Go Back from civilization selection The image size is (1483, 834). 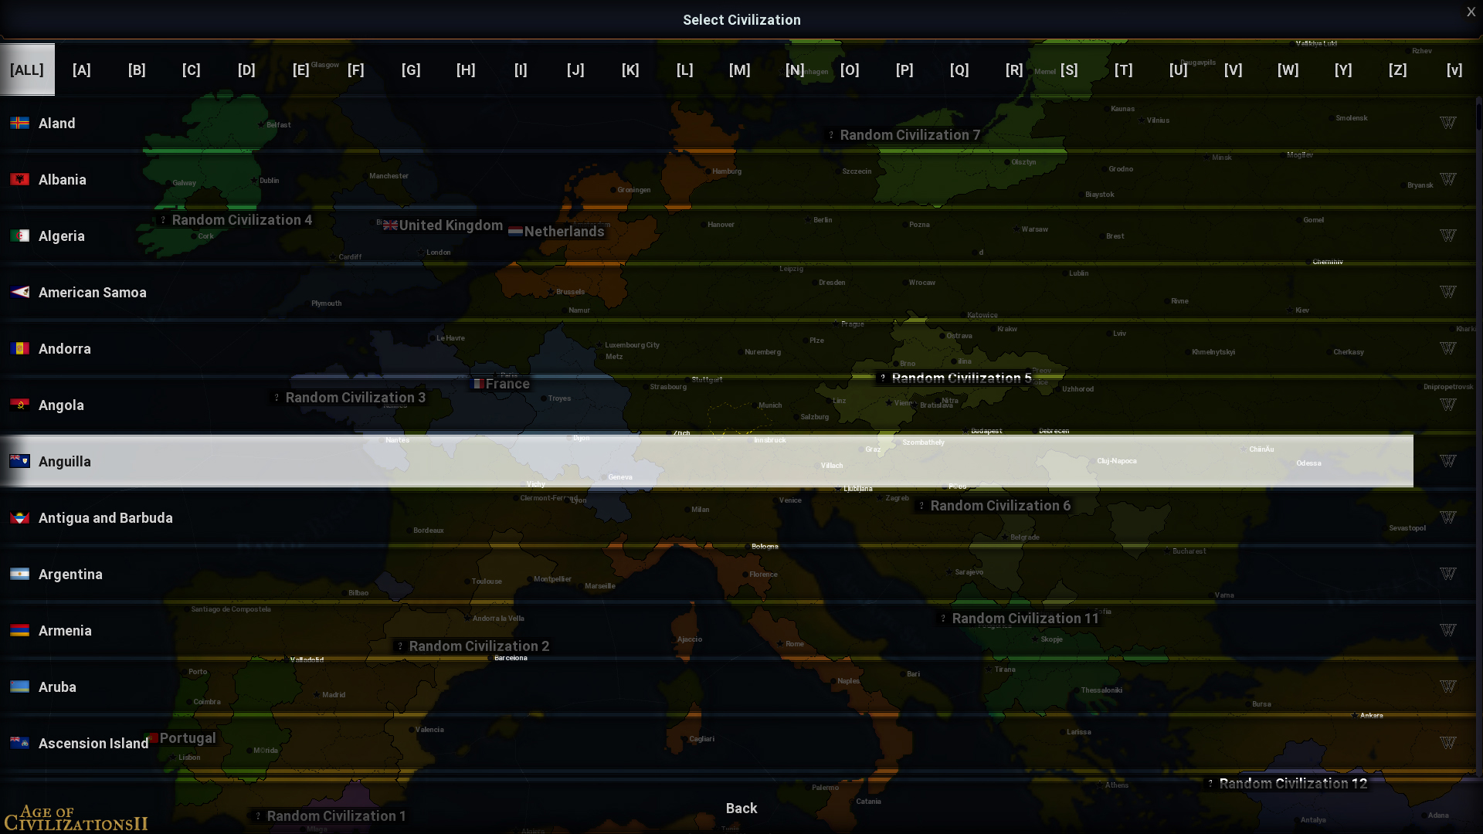click(741, 808)
